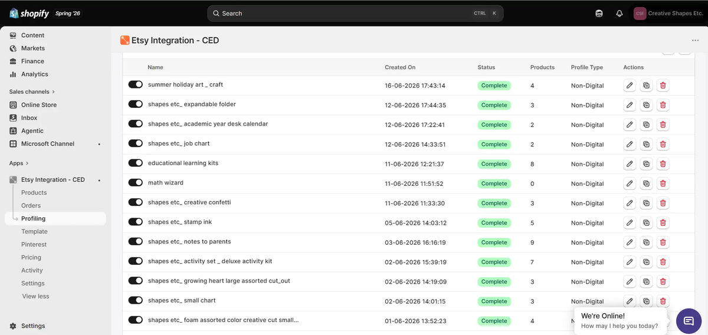Click the Shopify logo
Screen dimensions: 708x335
[29, 13]
